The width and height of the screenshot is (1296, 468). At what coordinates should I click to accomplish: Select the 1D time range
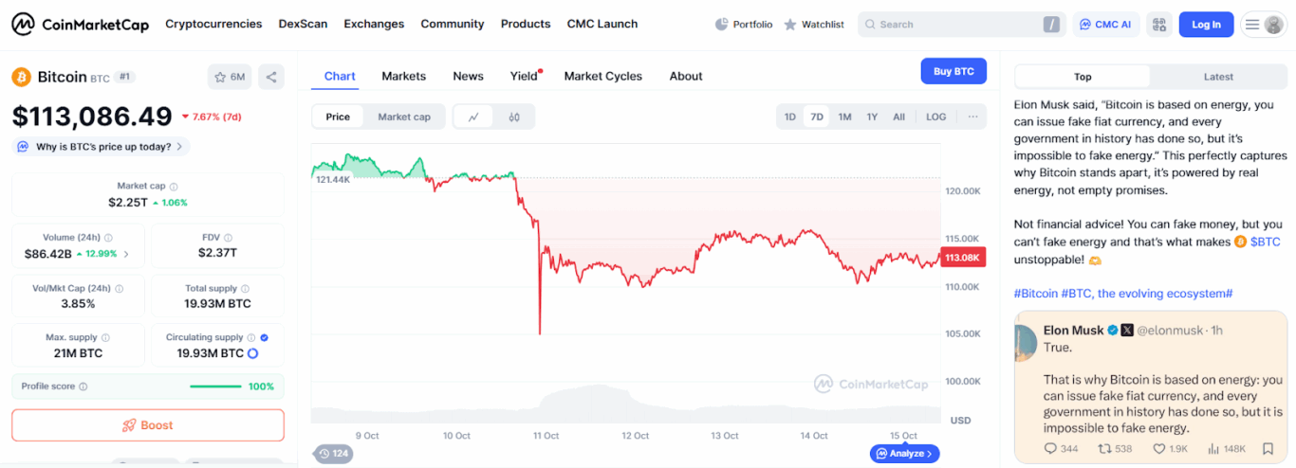click(789, 117)
